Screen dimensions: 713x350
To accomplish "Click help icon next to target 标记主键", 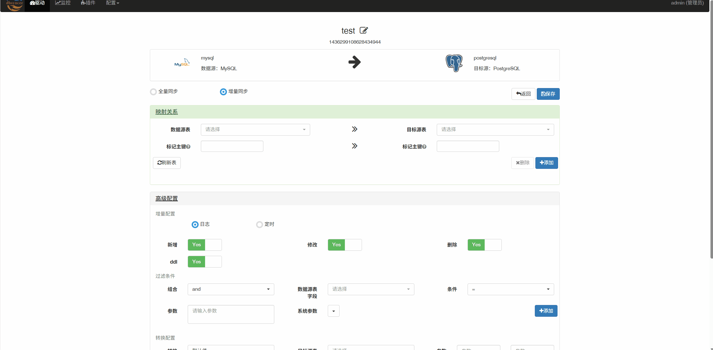I will pos(424,147).
